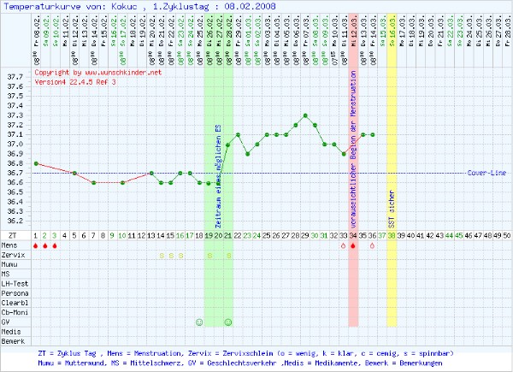513x372 pixels.
Task: Click the Cover-Line label
Action: (x=488, y=172)
